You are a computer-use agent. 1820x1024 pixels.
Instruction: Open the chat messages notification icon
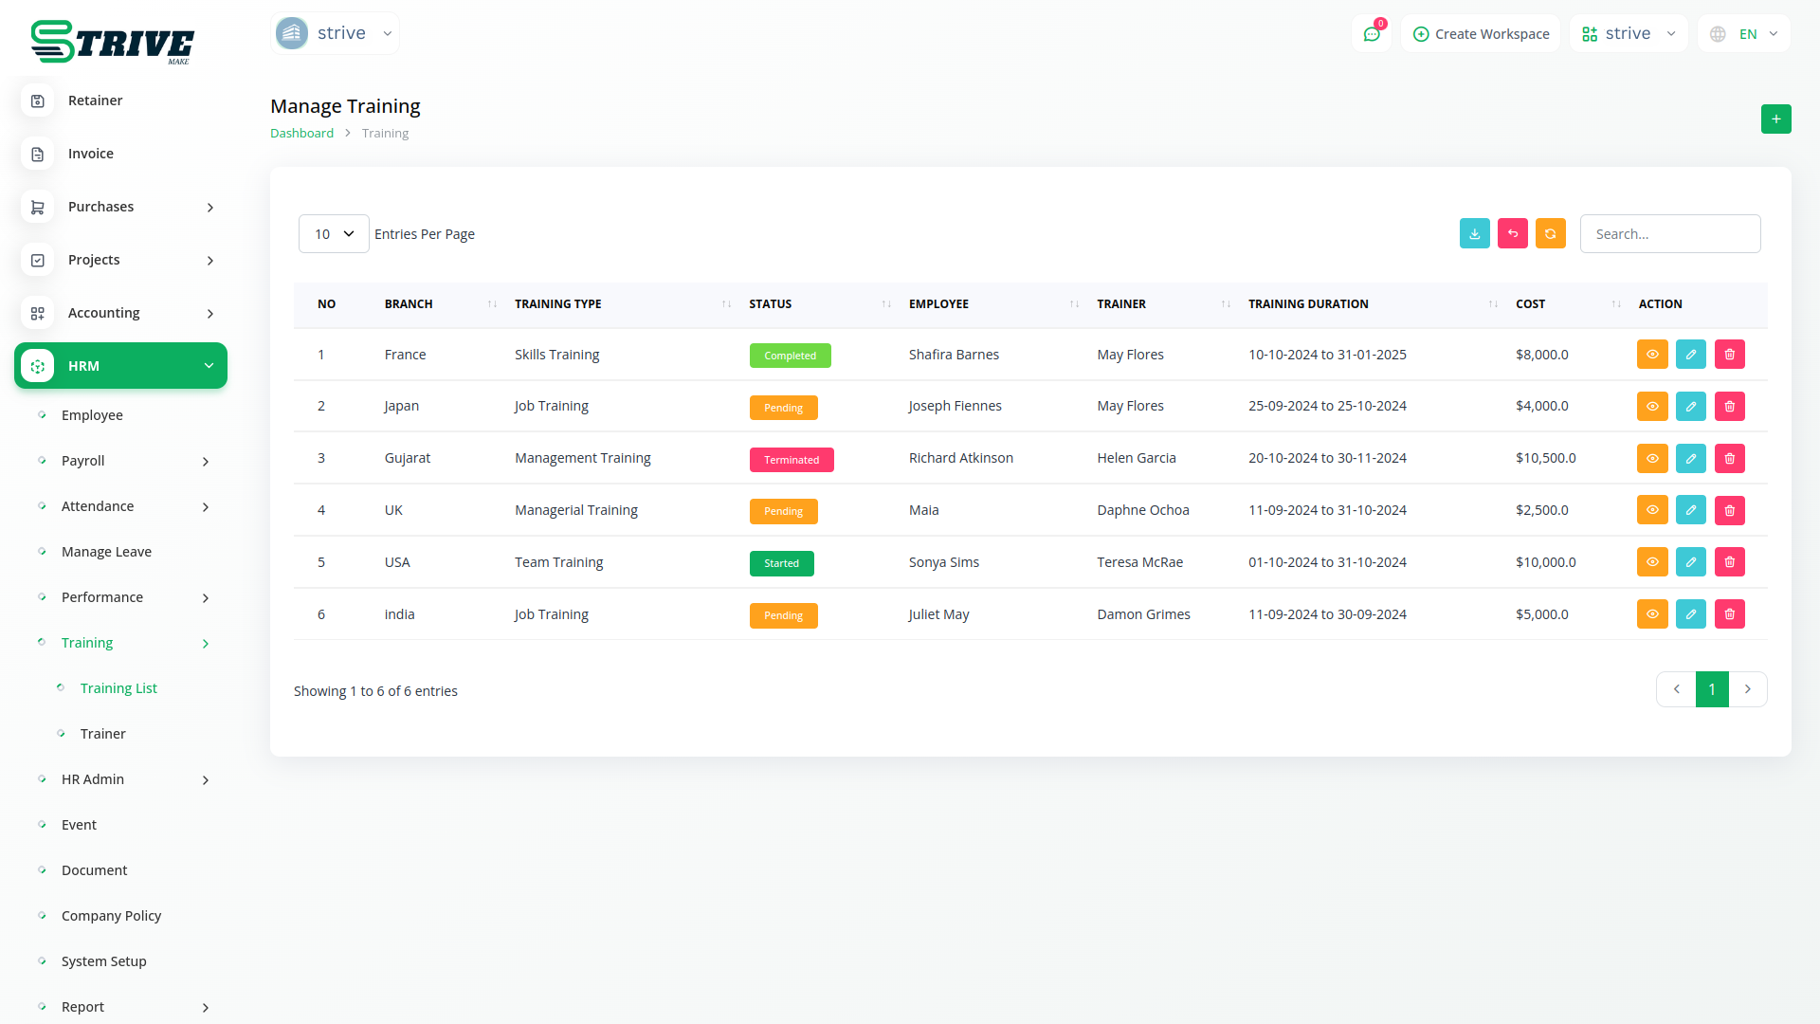click(x=1371, y=34)
